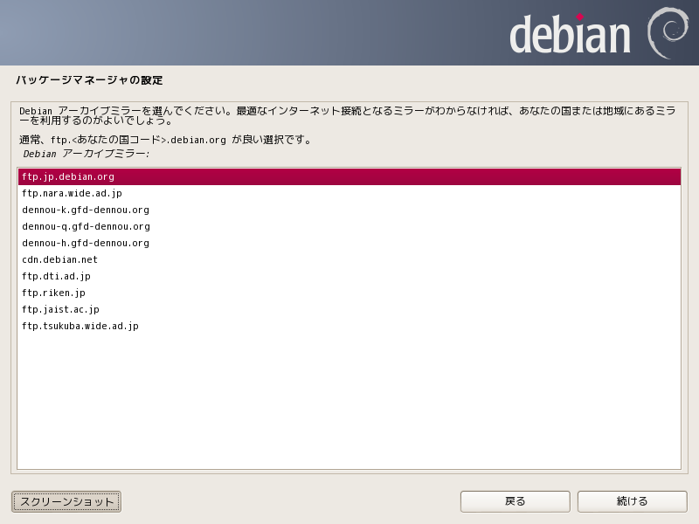This screenshot has height=524, width=699.
Task: Select the ftp.dti.ad.jp mirror
Action: coord(56,277)
